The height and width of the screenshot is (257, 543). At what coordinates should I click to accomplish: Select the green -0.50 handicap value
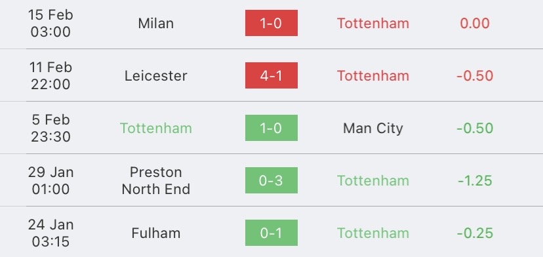point(474,128)
